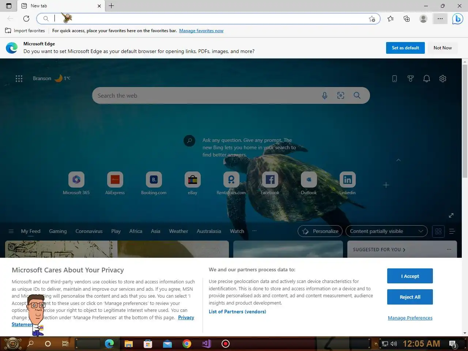
Task: Click the Personalize button
Action: pyautogui.click(x=320, y=231)
